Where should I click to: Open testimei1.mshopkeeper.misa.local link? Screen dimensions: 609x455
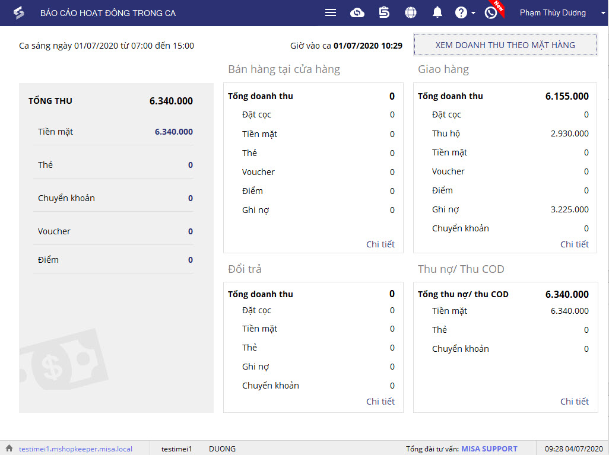[75, 449]
